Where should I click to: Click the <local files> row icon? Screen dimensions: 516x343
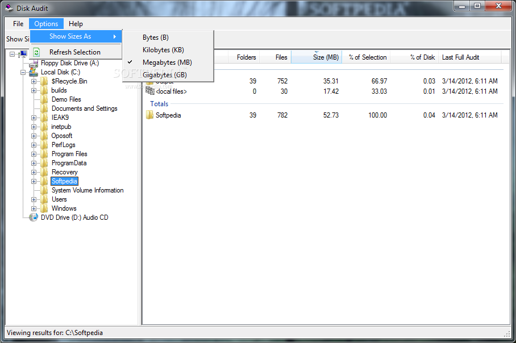pos(149,91)
